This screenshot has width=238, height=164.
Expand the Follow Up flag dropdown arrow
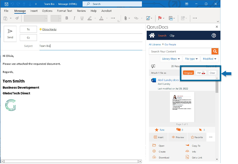[x=163, y=18]
